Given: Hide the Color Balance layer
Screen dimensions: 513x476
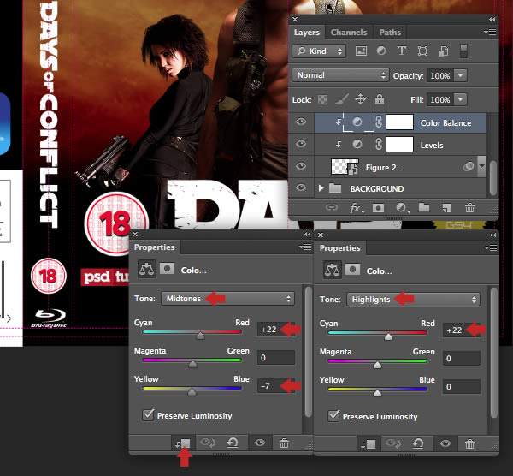Looking at the screenshot, I should pyautogui.click(x=301, y=122).
